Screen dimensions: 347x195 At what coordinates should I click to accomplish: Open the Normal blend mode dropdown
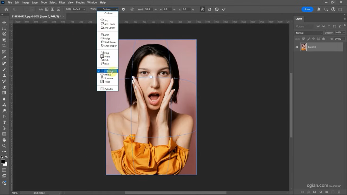click(x=309, y=33)
